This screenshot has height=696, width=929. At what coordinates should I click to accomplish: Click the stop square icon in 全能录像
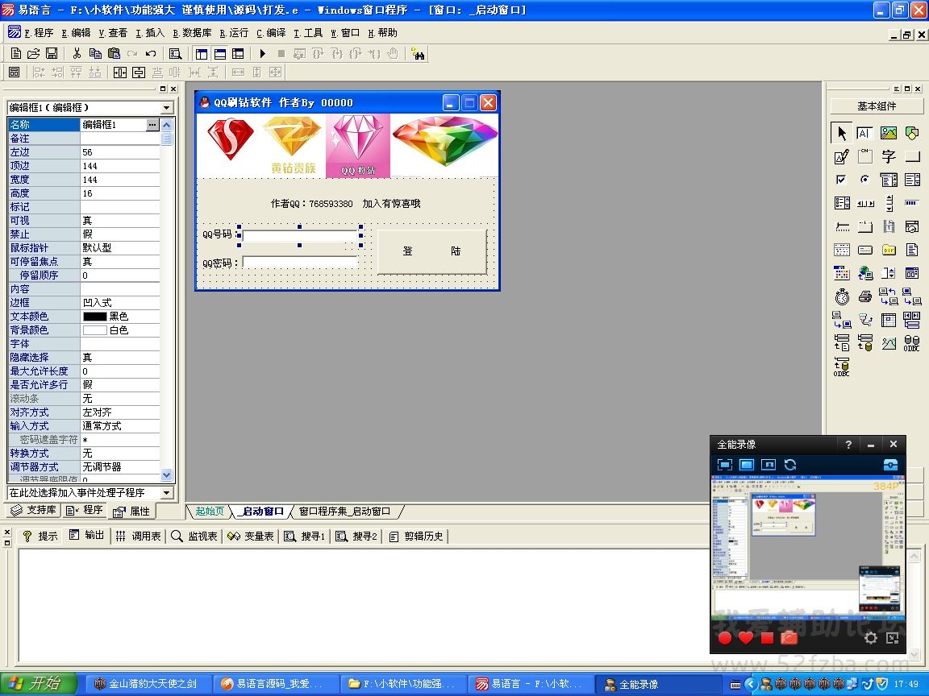(x=767, y=637)
